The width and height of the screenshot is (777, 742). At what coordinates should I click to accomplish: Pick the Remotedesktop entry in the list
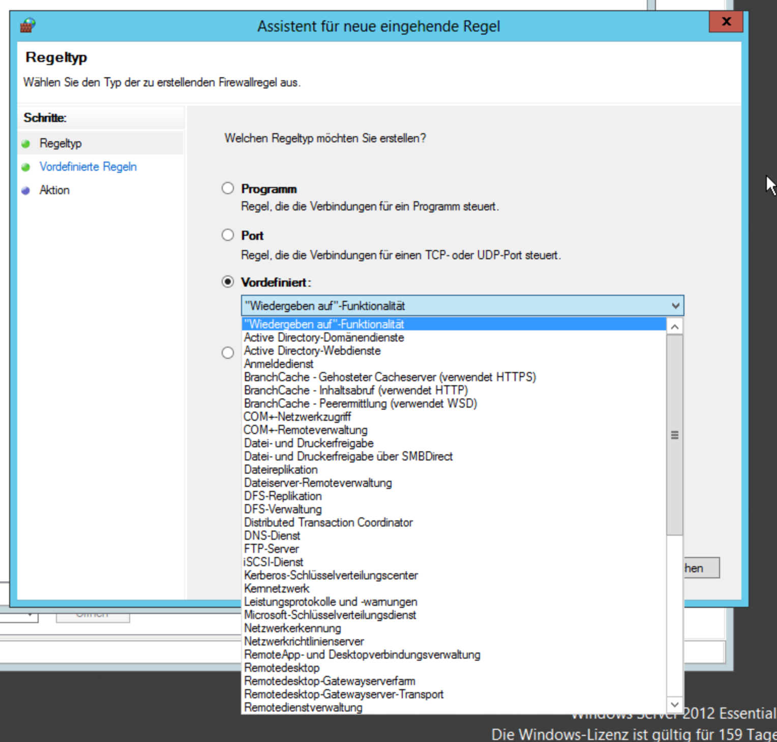(282, 668)
